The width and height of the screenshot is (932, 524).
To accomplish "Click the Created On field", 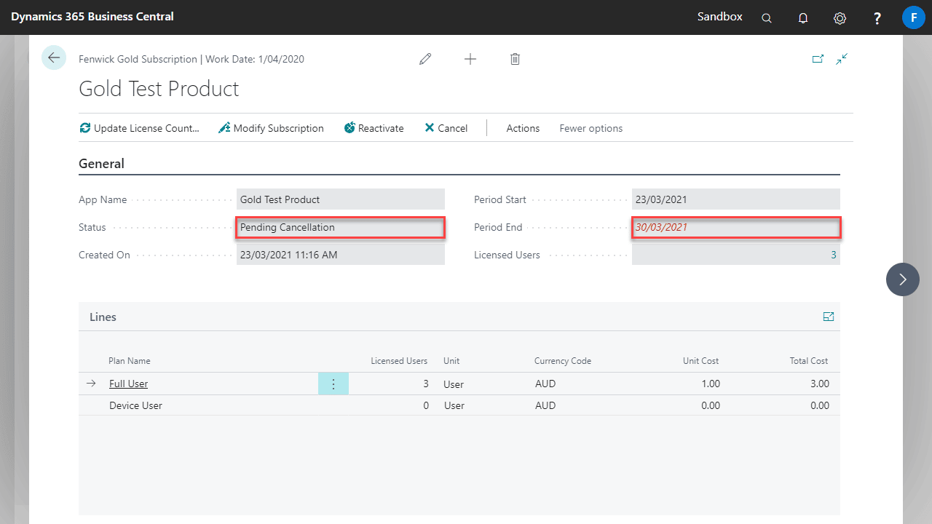I will click(341, 255).
